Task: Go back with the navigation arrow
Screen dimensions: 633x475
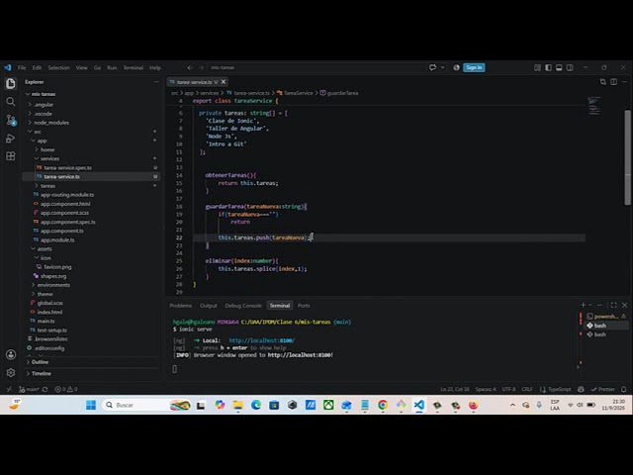Action: 190,68
